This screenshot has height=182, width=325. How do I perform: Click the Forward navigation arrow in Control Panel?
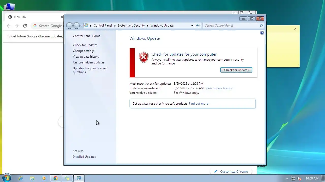76,26
